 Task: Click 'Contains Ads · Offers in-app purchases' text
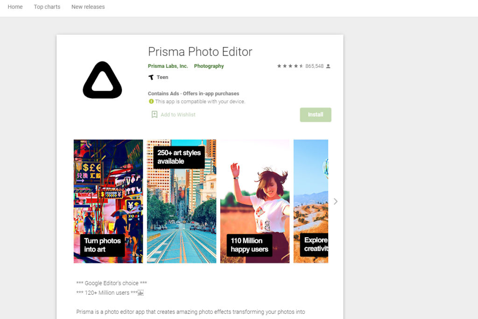tap(194, 93)
